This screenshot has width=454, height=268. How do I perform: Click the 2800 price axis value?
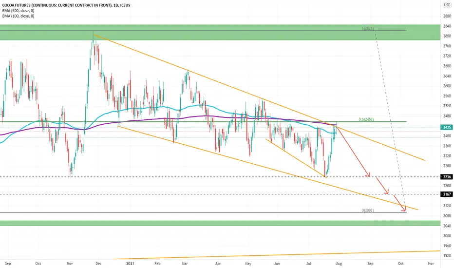[447, 36]
